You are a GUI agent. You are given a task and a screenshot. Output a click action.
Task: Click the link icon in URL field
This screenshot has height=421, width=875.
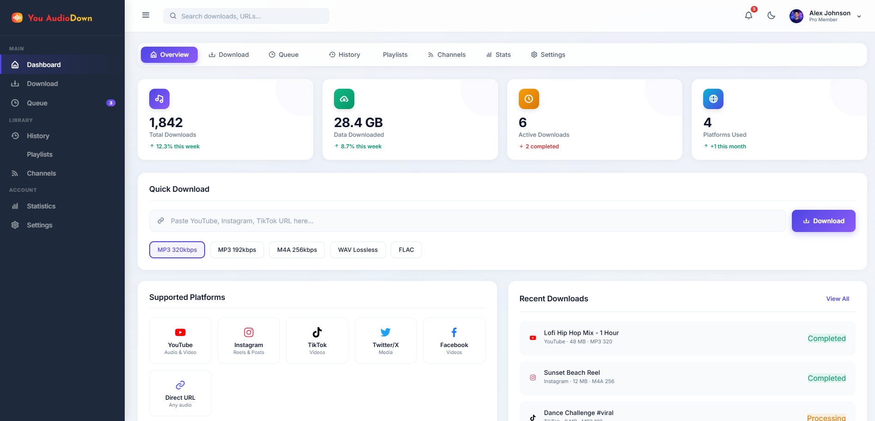point(161,221)
